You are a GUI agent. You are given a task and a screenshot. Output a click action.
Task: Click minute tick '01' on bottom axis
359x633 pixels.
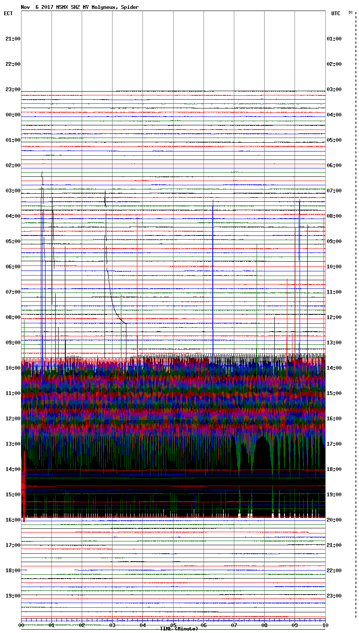click(51, 625)
